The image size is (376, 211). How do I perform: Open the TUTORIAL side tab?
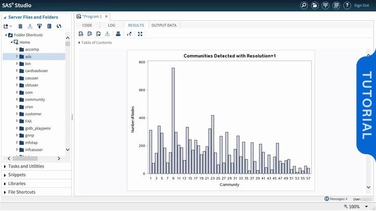[366, 105]
